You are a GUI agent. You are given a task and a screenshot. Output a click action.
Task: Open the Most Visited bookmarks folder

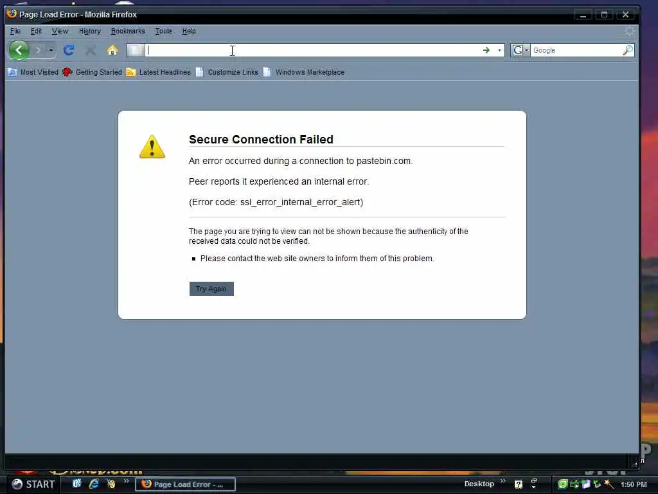(33, 72)
